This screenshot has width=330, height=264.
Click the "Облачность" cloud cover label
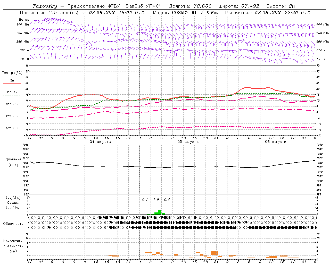coord(13,224)
